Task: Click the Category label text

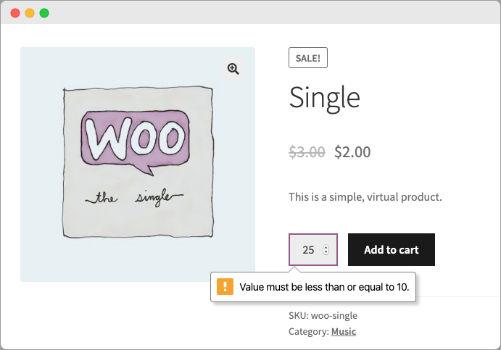Action: point(308,331)
